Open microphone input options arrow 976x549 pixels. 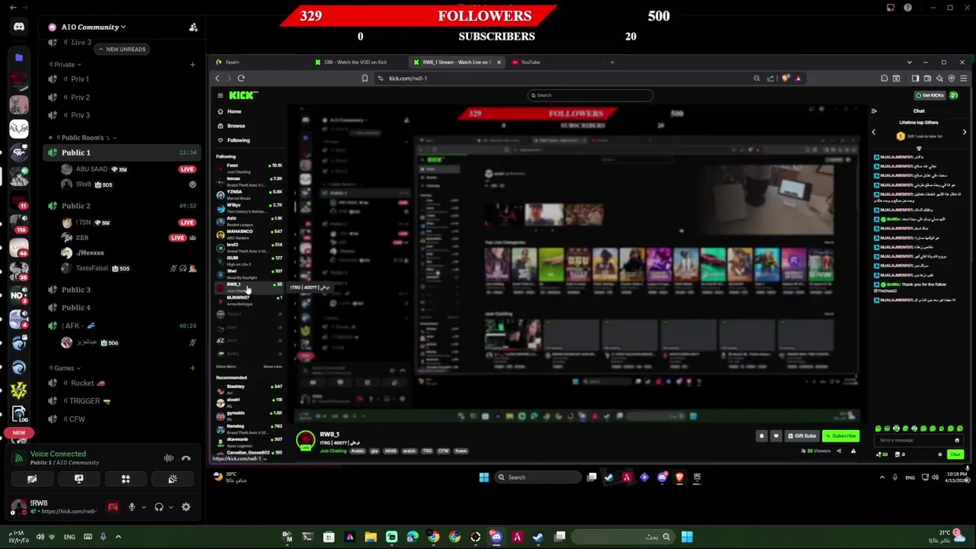tap(143, 507)
